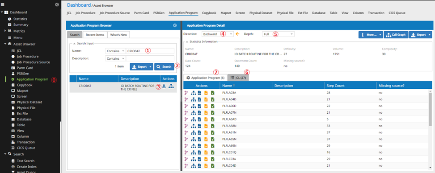Click the anchor action icon for CRIOBAT
The height and width of the screenshot is (173, 435).
(164, 86)
